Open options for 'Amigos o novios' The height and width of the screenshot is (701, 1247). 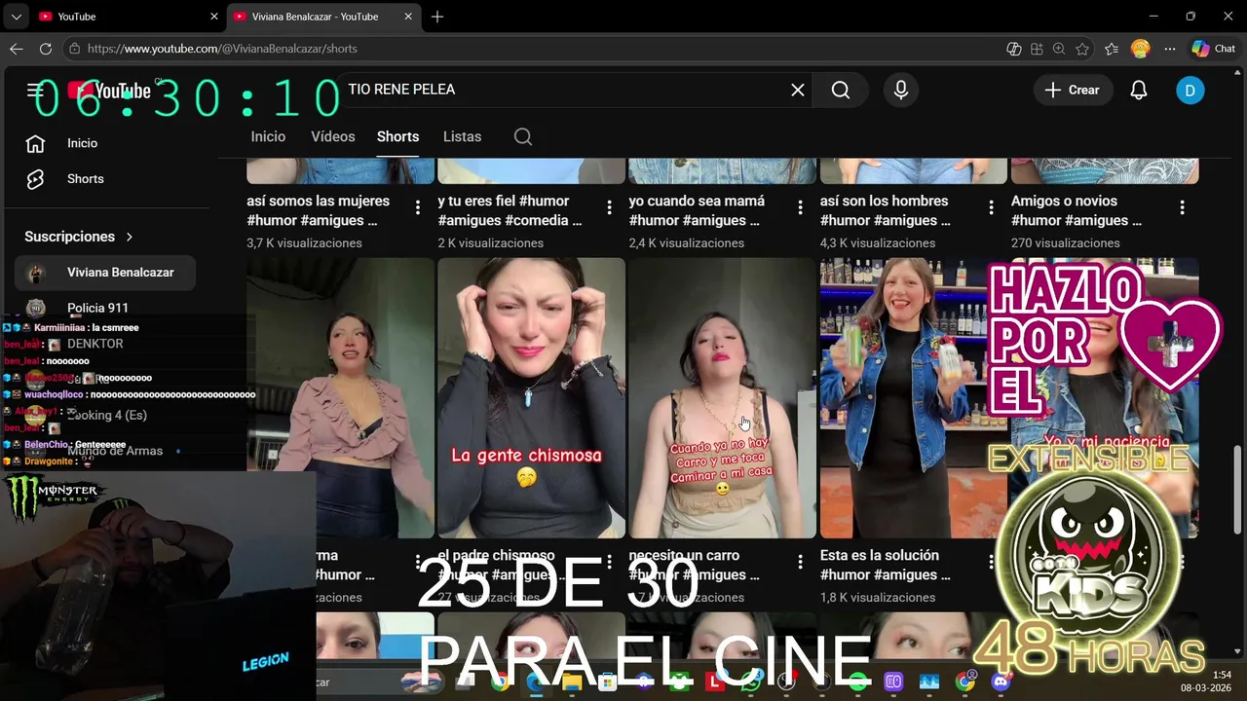1182,207
